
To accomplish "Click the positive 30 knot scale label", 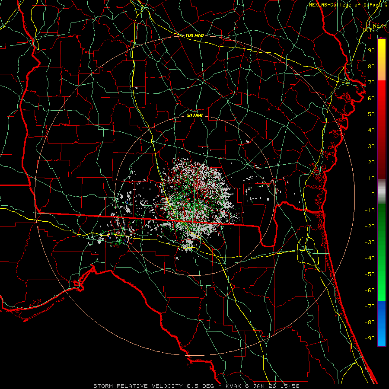I will pyautogui.click(x=371, y=147).
